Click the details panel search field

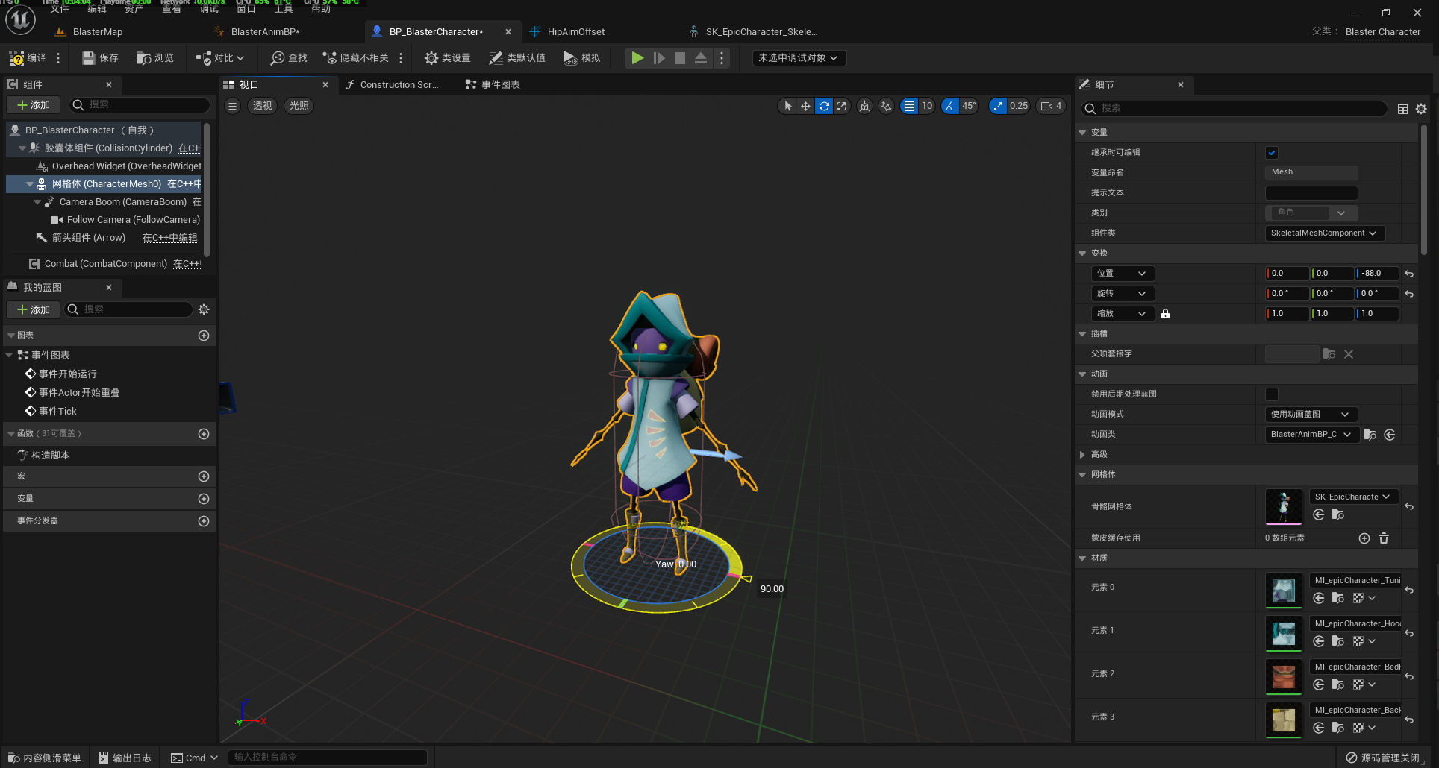(1234, 109)
